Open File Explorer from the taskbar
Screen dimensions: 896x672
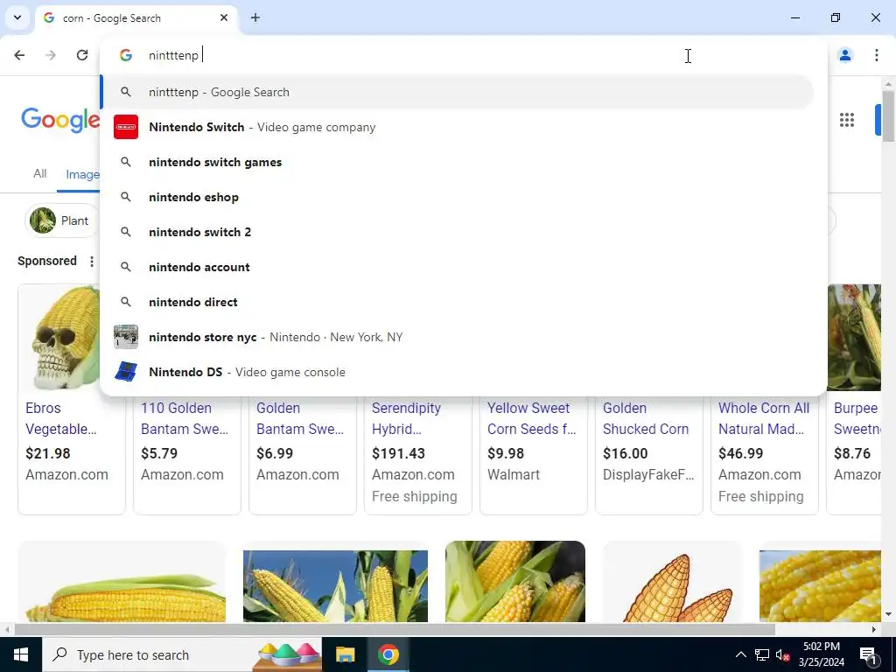pyautogui.click(x=345, y=654)
